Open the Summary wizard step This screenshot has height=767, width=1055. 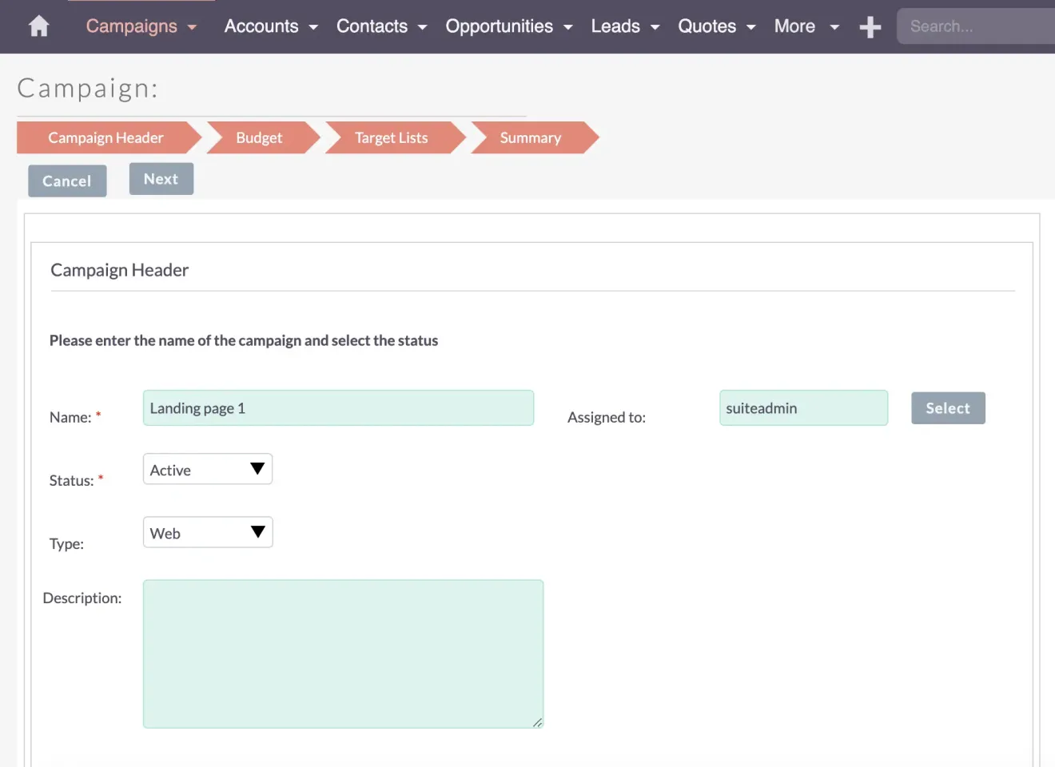(530, 137)
